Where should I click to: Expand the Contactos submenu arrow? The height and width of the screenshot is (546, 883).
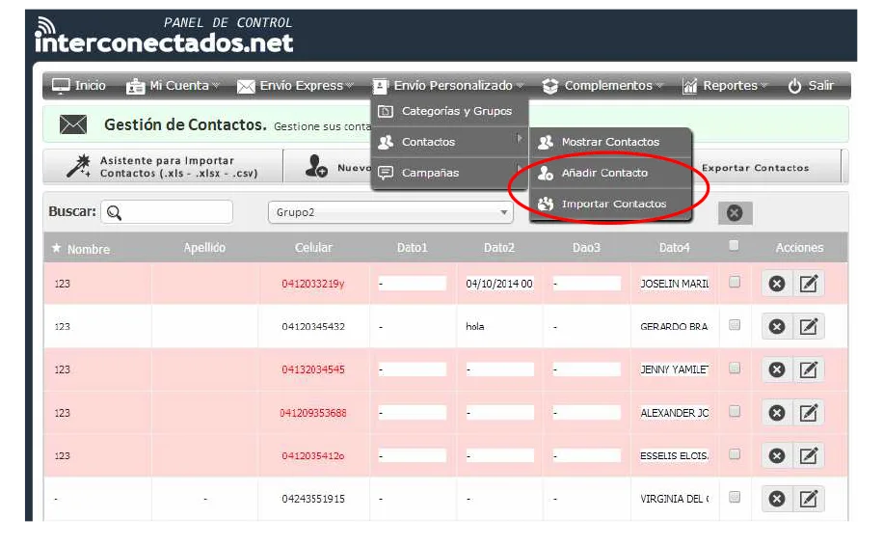[519, 138]
